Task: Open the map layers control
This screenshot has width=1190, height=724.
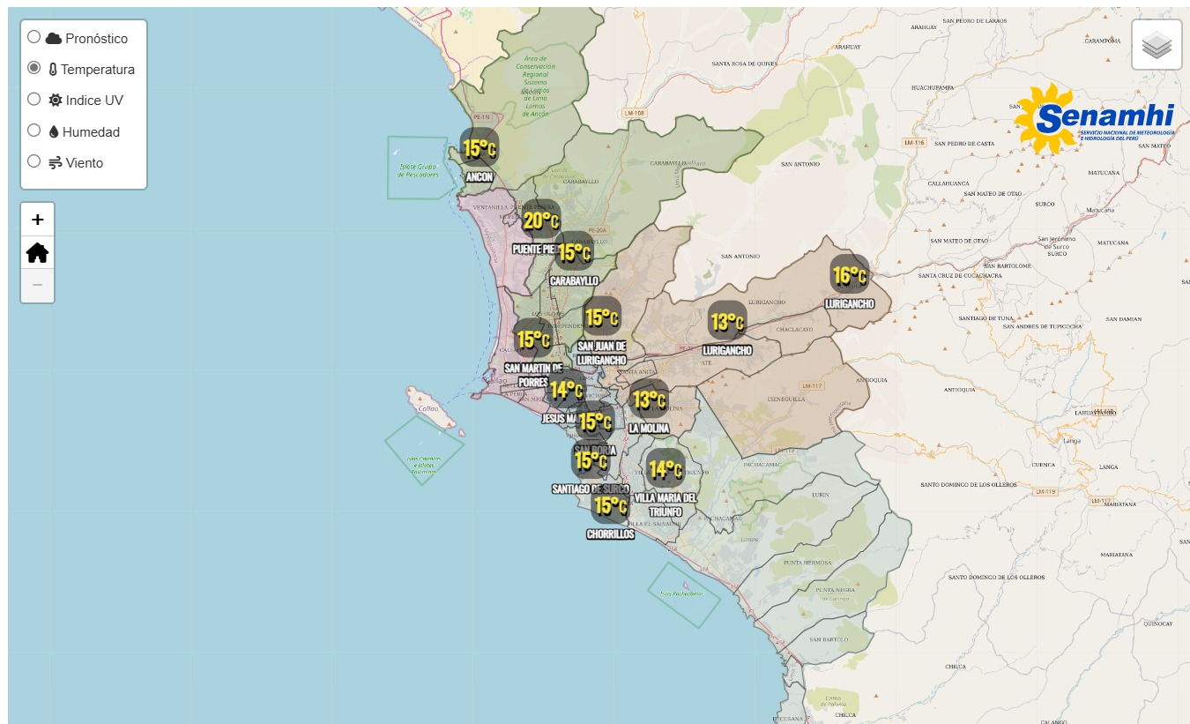Action: point(1157,44)
